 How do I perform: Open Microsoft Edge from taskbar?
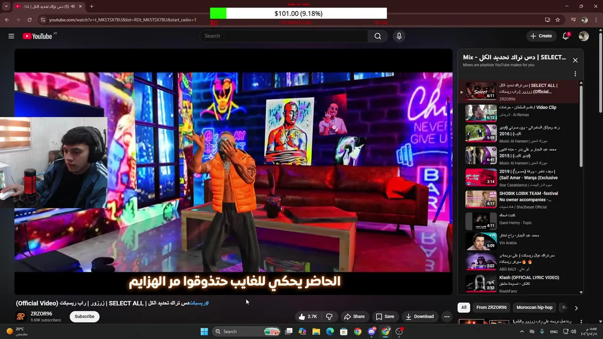click(330, 331)
